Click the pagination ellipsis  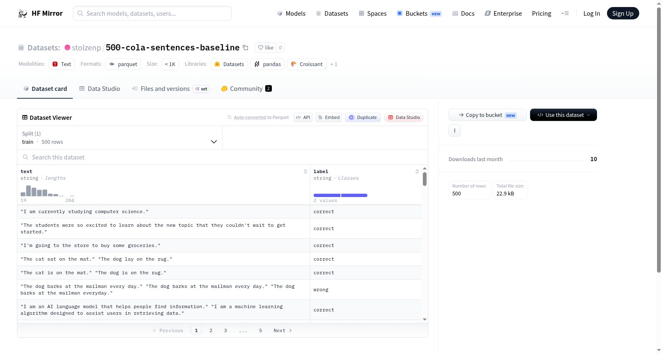click(243, 330)
